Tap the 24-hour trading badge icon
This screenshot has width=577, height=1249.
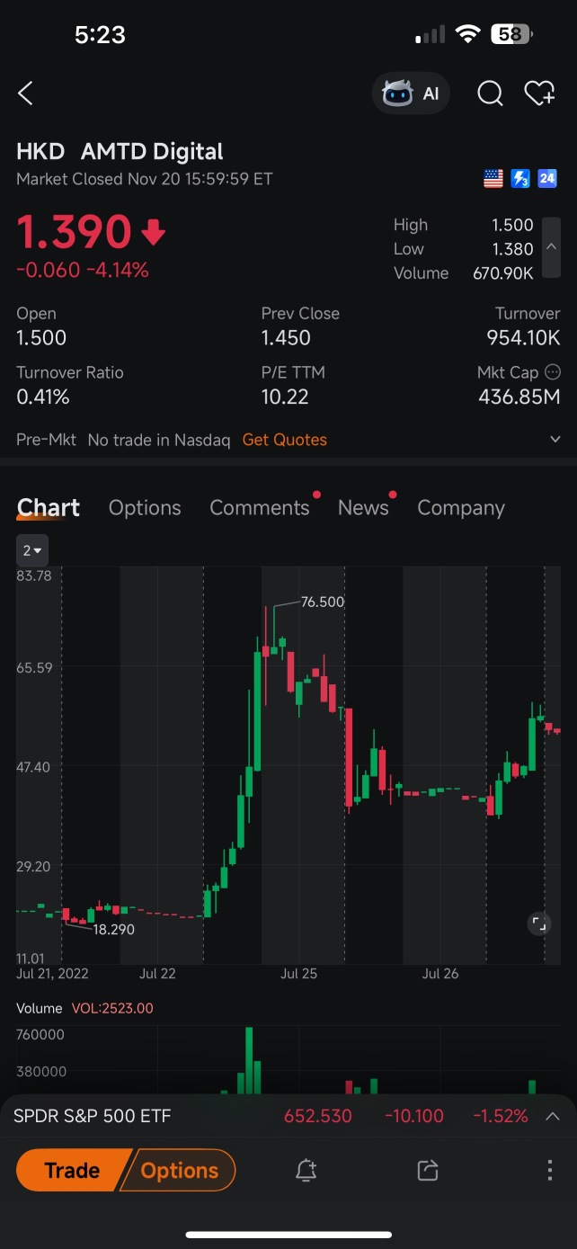[547, 179]
